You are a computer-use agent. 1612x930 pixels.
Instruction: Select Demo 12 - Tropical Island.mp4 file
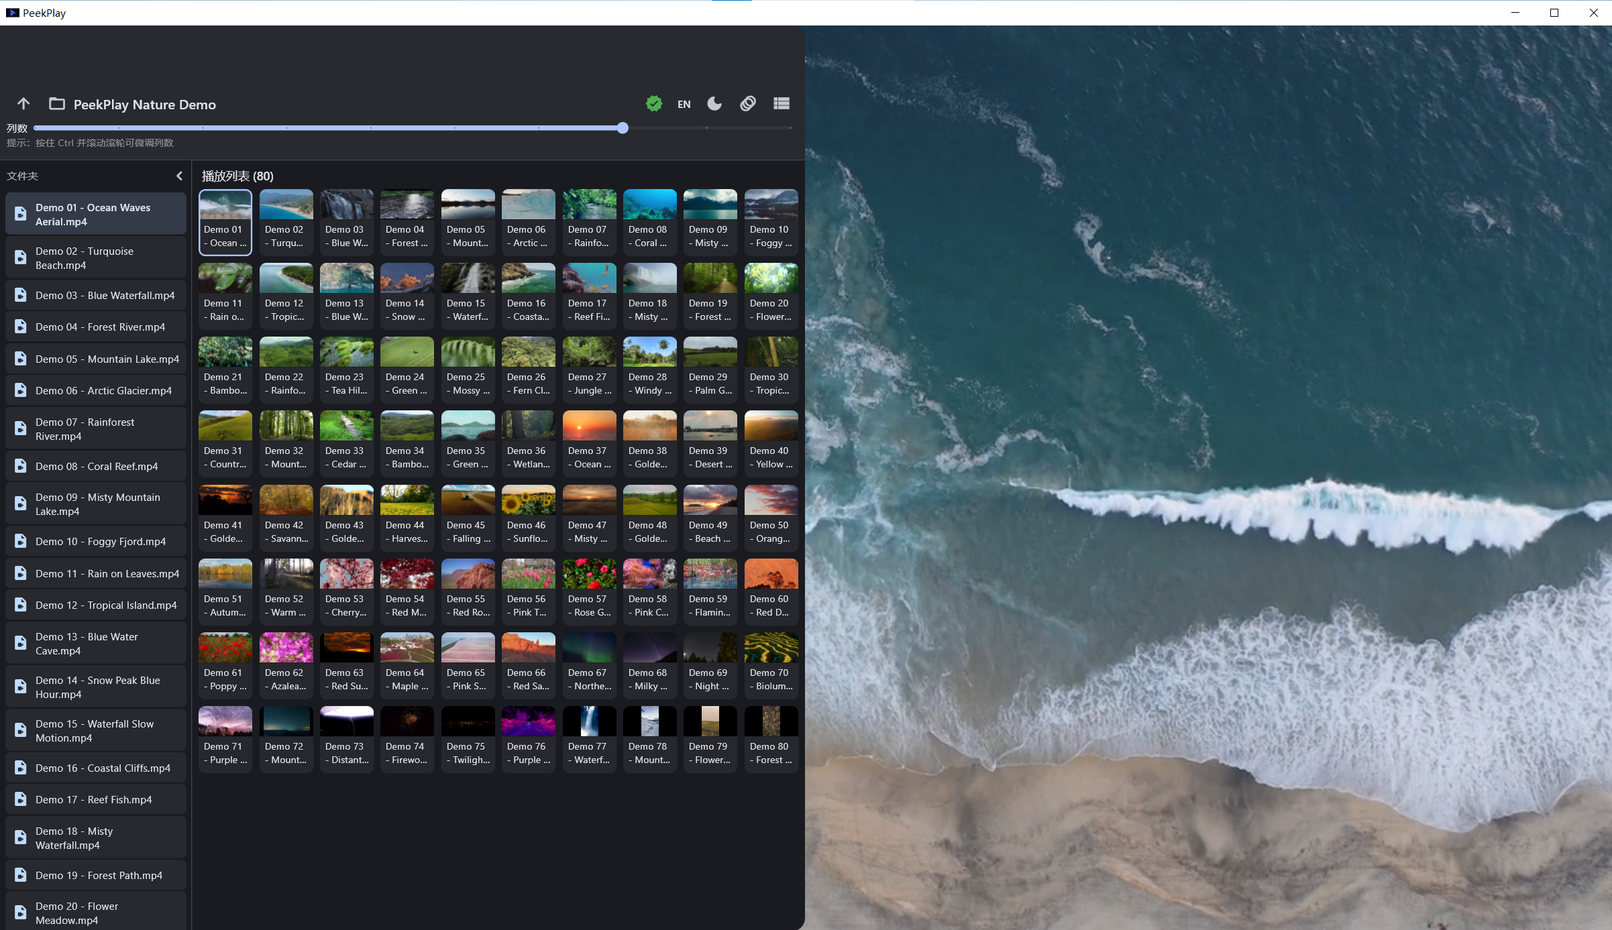pos(96,605)
